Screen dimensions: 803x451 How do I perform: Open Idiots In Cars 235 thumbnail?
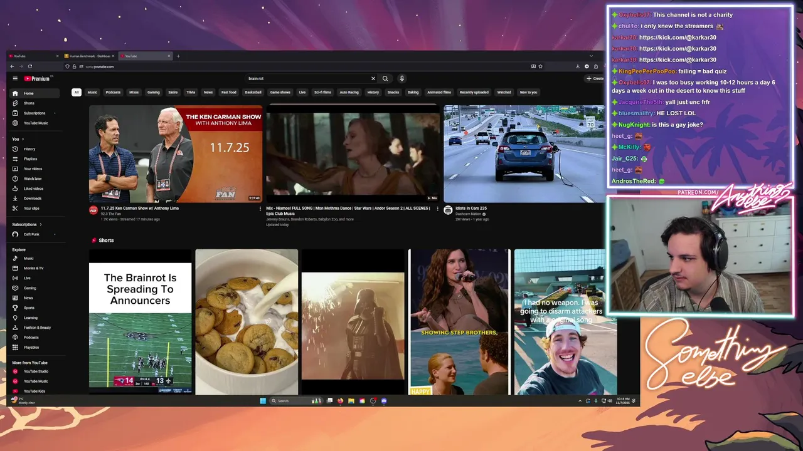coord(524,153)
